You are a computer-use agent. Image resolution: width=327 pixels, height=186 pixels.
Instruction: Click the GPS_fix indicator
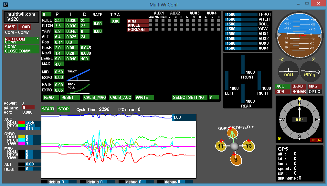[316, 140]
